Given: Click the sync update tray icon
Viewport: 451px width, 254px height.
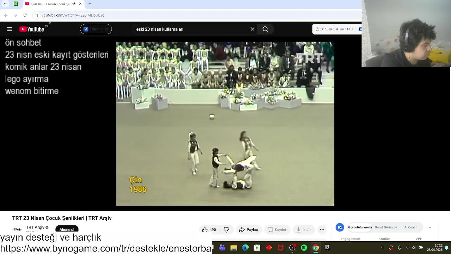Looking at the screenshot, I should pos(391,248).
